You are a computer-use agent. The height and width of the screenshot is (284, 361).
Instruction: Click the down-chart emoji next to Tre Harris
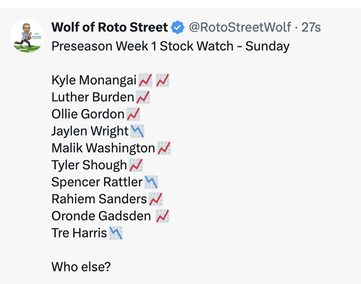[x=116, y=233]
